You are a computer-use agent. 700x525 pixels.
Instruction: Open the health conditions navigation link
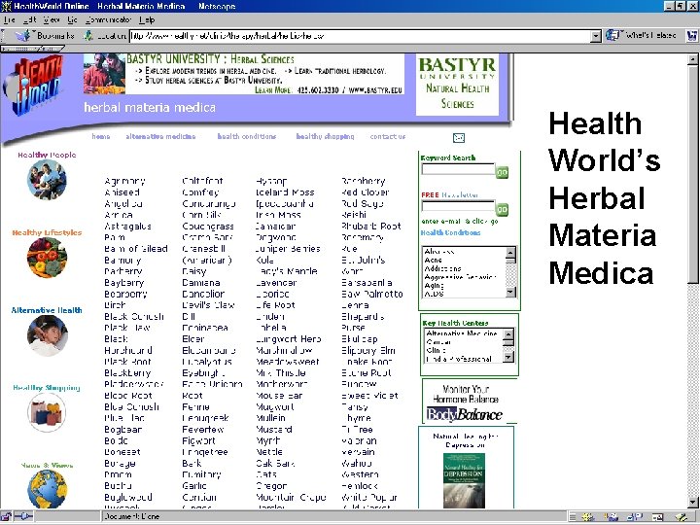[x=247, y=137]
